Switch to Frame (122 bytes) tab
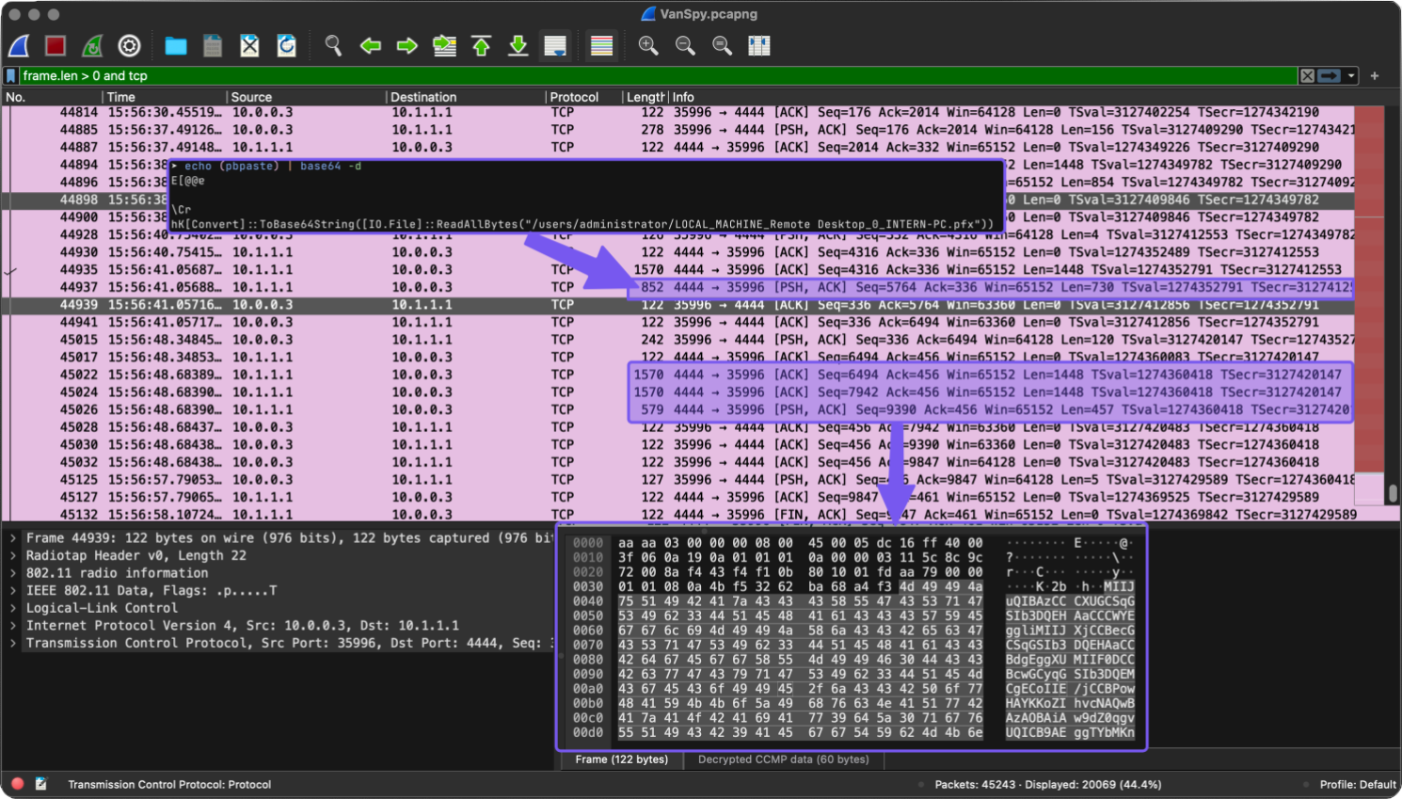 (x=622, y=759)
